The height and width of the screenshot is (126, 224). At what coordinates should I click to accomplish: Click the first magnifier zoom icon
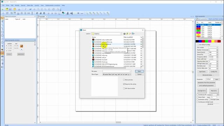click(x=87, y=13)
